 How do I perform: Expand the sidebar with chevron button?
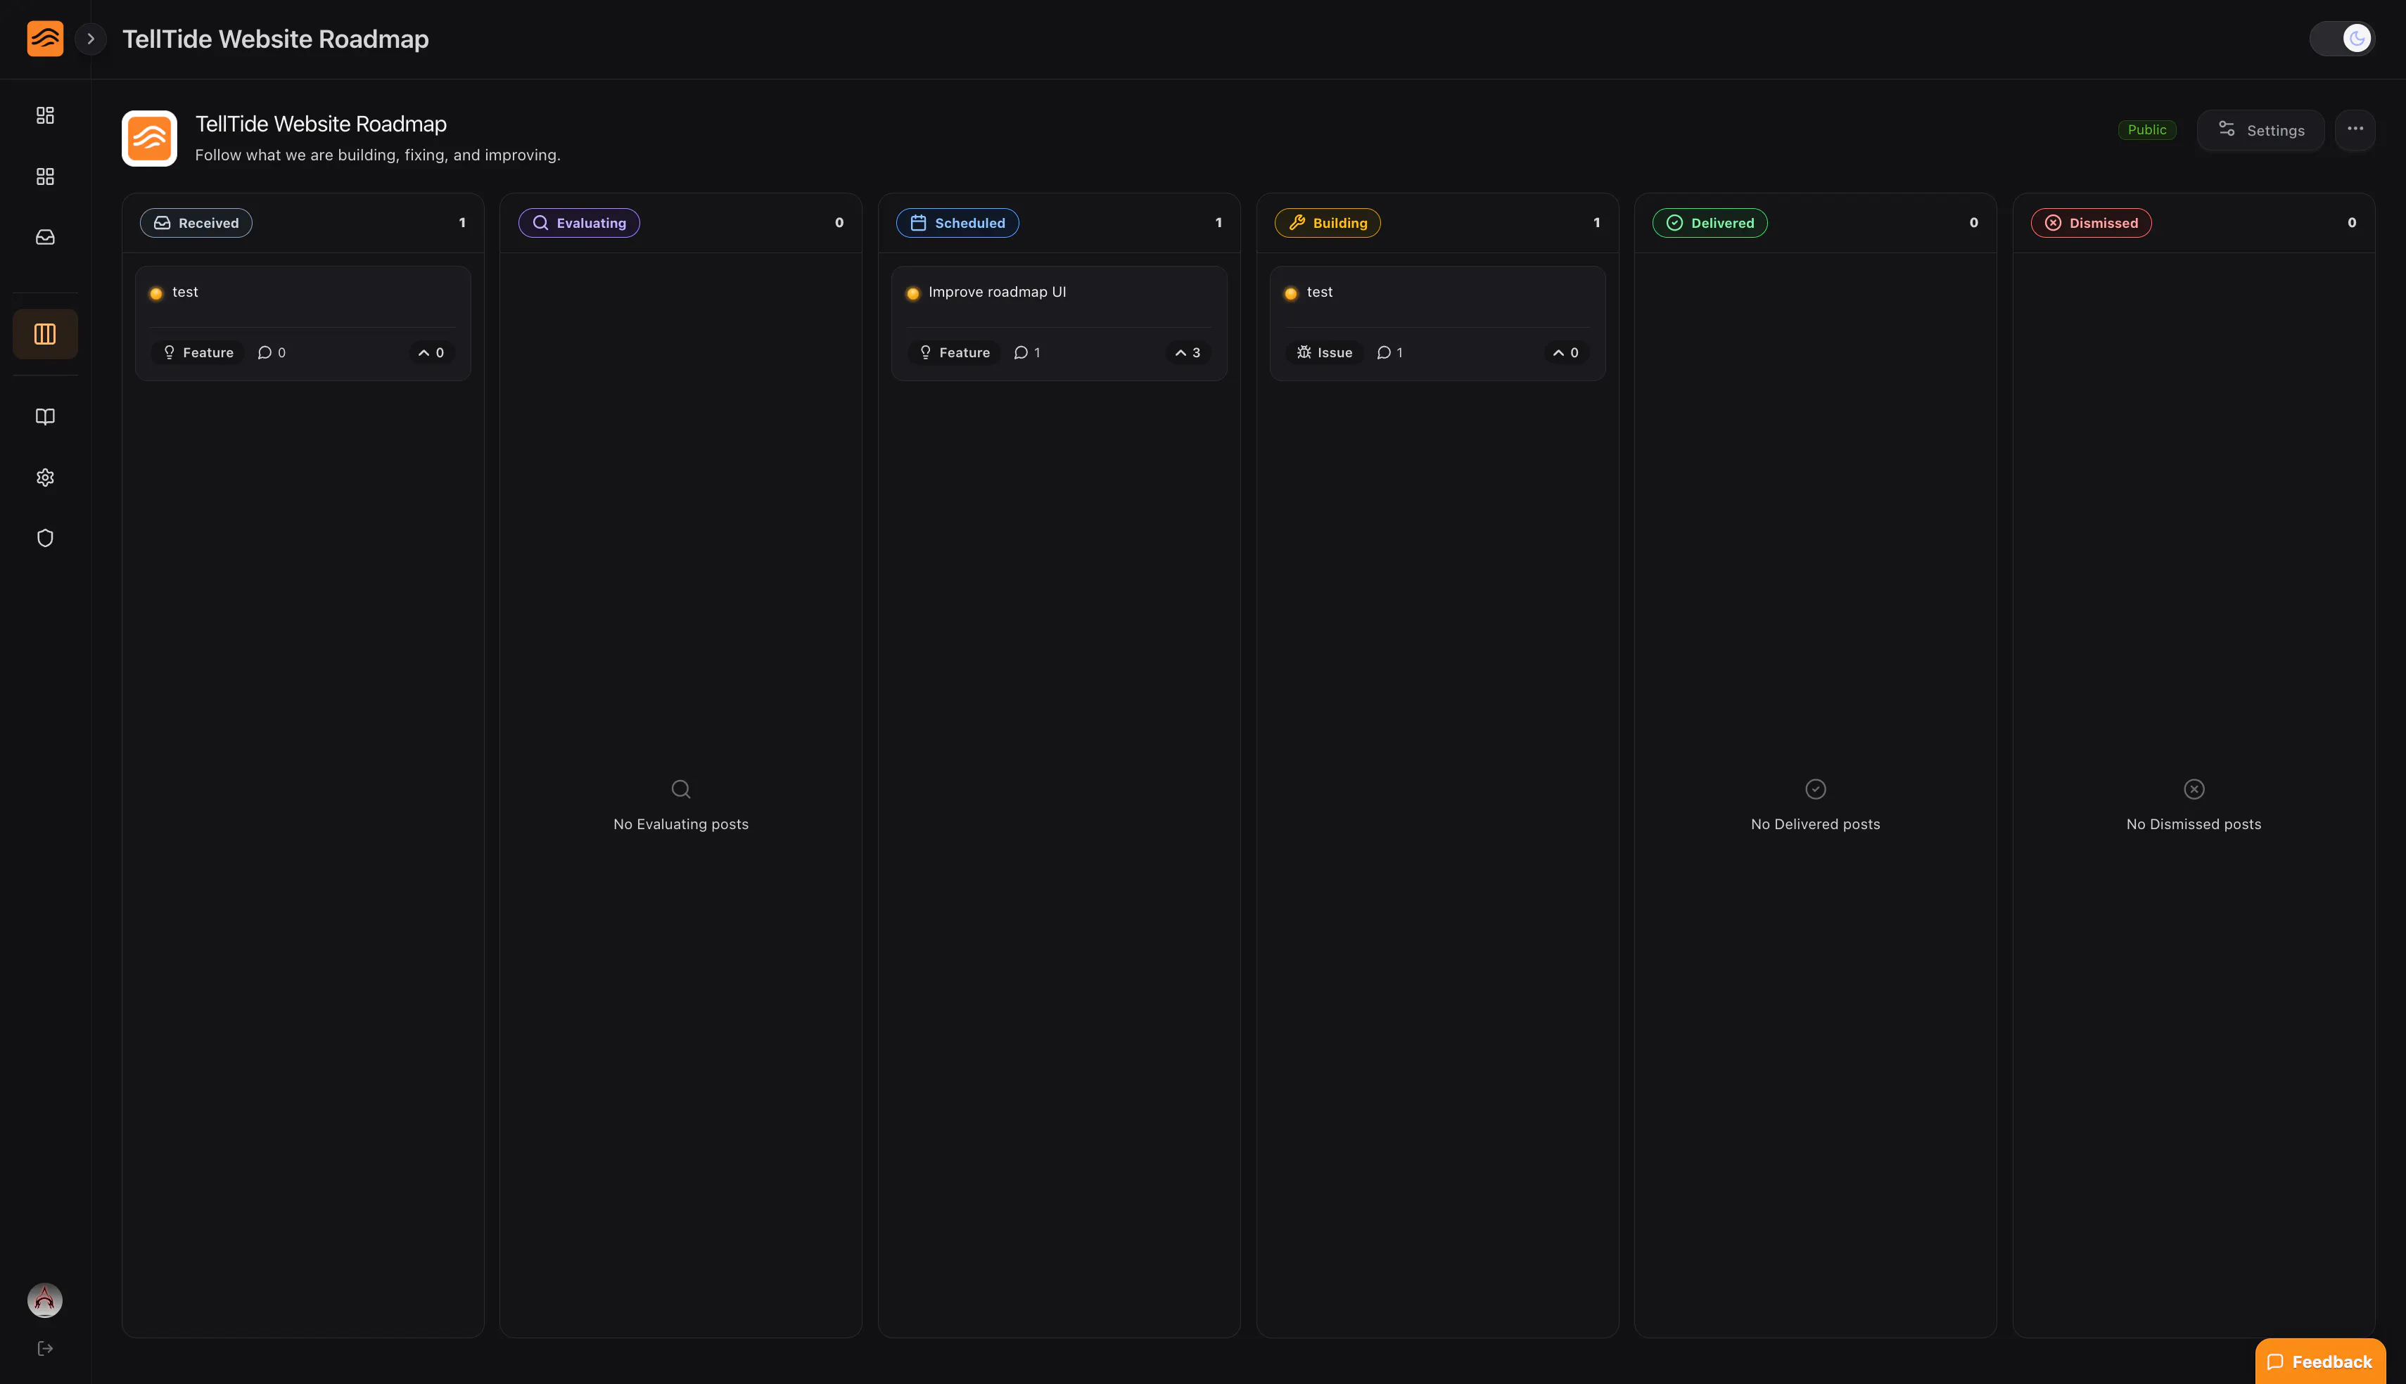(x=91, y=39)
